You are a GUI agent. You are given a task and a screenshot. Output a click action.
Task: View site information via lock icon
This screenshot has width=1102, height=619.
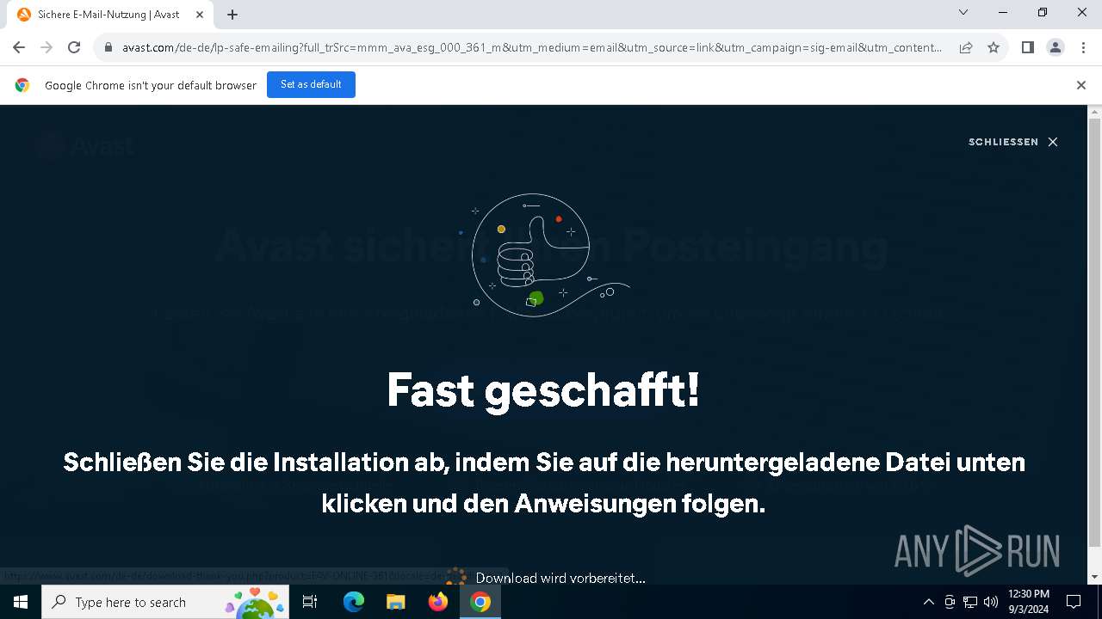108,47
